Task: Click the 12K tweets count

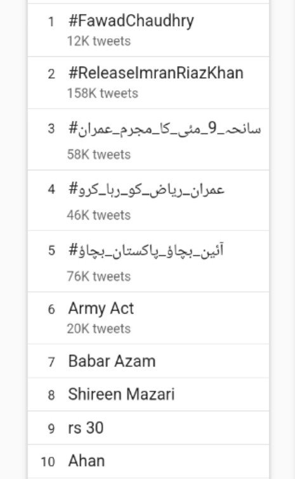Action: [99, 41]
